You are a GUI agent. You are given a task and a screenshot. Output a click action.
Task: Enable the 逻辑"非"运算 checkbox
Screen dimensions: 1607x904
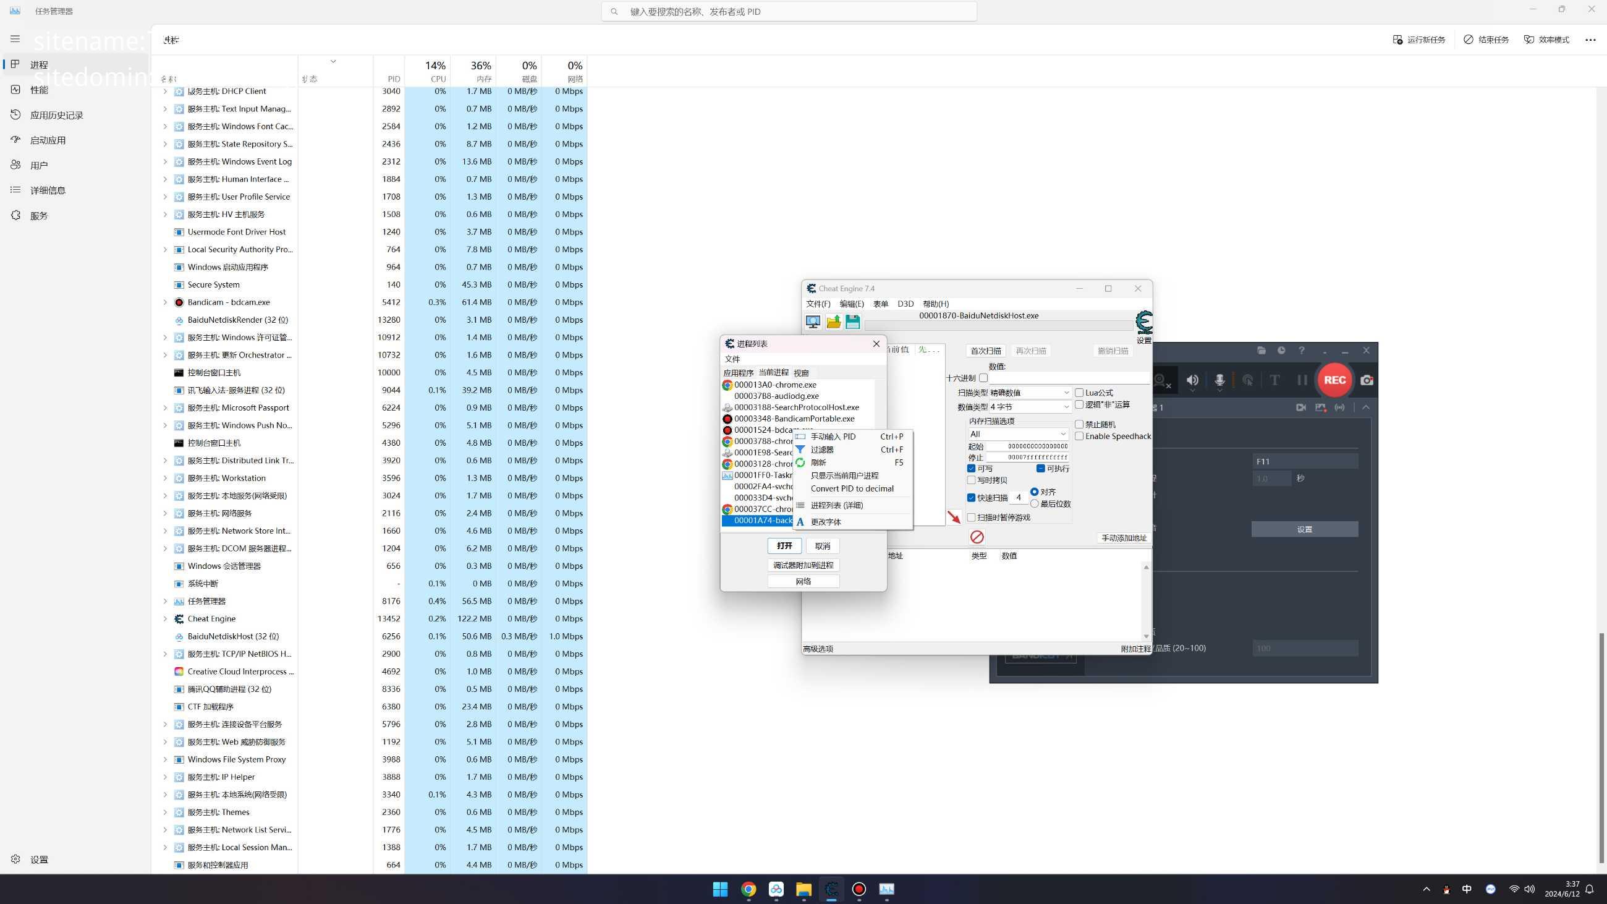(1079, 404)
